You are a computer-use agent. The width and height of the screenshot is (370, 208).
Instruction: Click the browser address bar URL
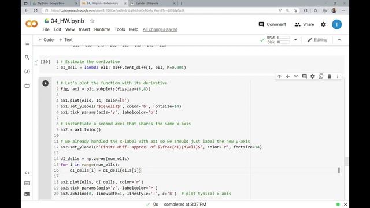pyautogui.click(x=118, y=10)
